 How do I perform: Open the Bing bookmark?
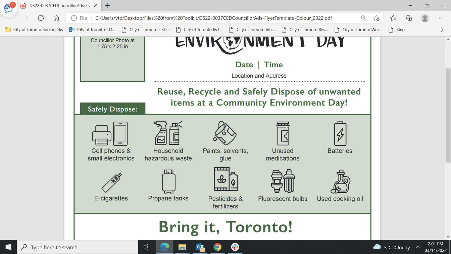tap(396, 30)
